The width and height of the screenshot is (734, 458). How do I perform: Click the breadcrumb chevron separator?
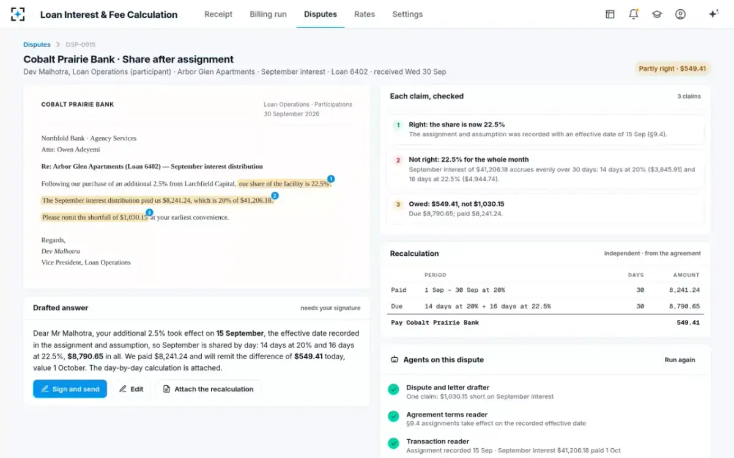(x=58, y=45)
